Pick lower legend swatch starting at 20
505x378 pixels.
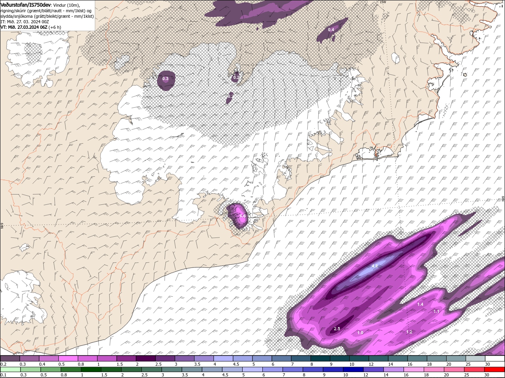tap(454, 369)
